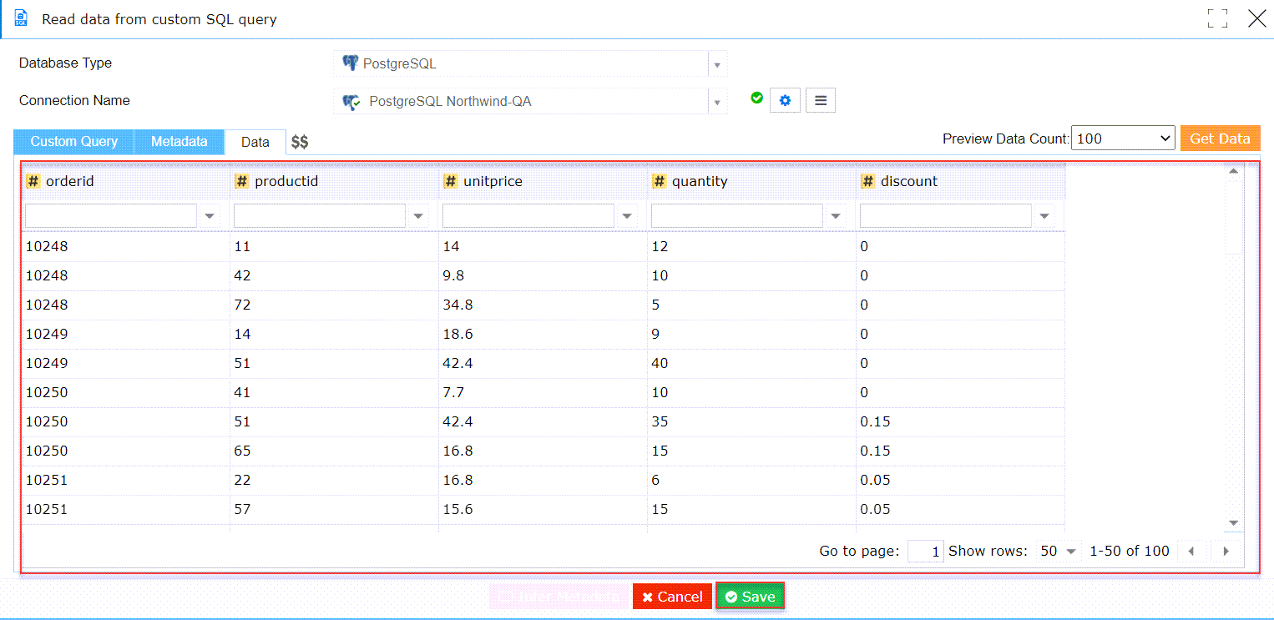The width and height of the screenshot is (1274, 620).
Task: Switch to the Custom Query tab
Action: click(x=73, y=142)
